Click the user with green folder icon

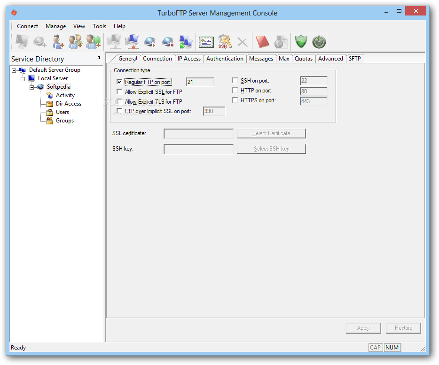click(93, 42)
